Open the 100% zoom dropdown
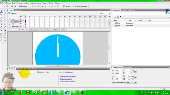170x95 pixels. pos(109,13)
